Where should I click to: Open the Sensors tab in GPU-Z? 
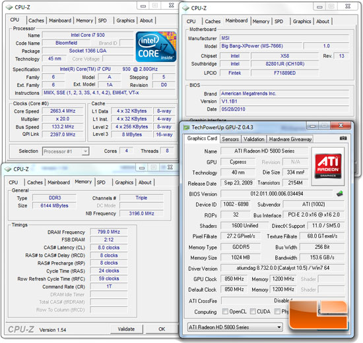pos(230,140)
